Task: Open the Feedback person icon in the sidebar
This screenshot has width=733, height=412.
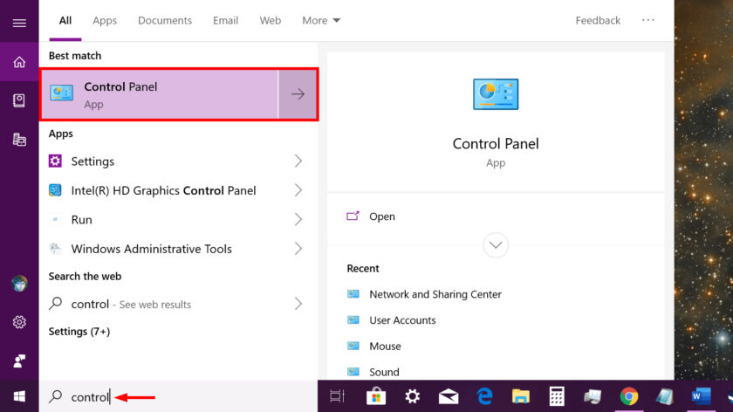Action: coord(19,360)
